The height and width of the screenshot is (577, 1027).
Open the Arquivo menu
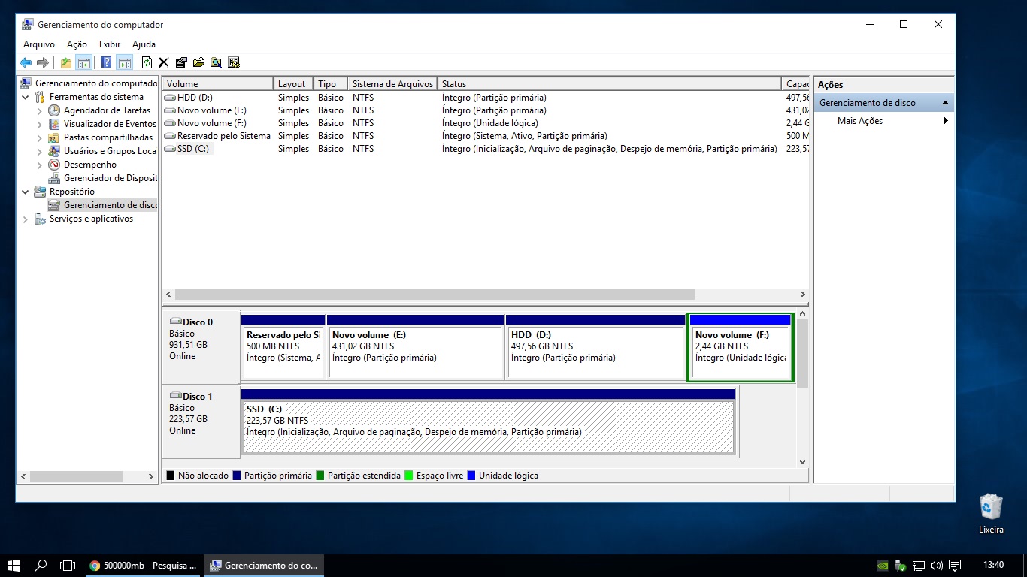pyautogui.click(x=39, y=44)
